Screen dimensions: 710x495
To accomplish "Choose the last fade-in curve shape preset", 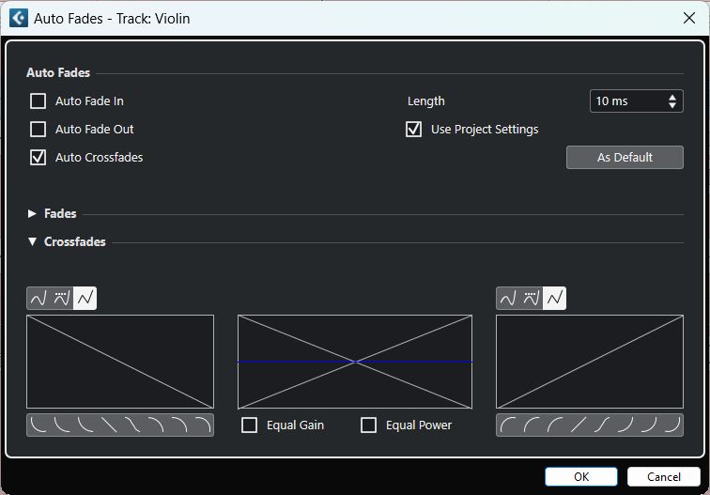I will 671,425.
